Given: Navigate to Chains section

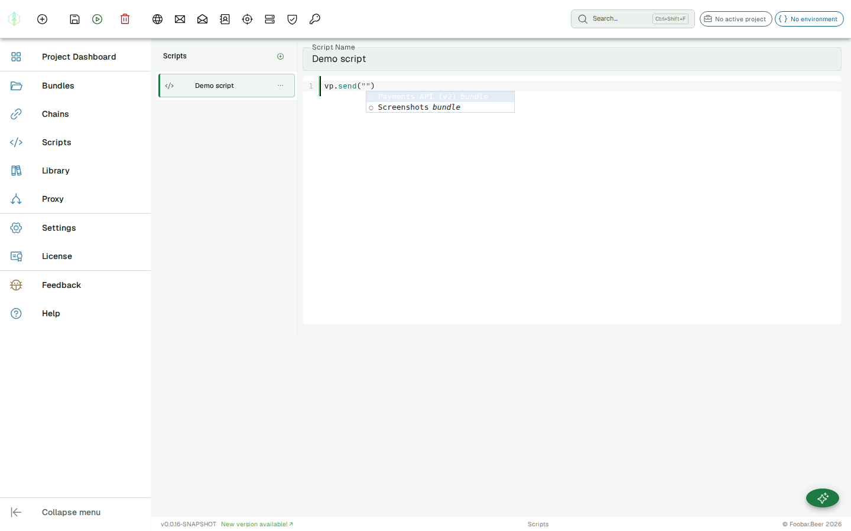Looking at the screenshot, I should (76, 114).
